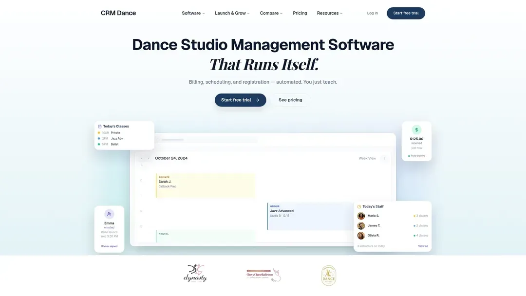Click the enrolled user icon above Emma
526x296 pixels.
(x=109, y=214)
